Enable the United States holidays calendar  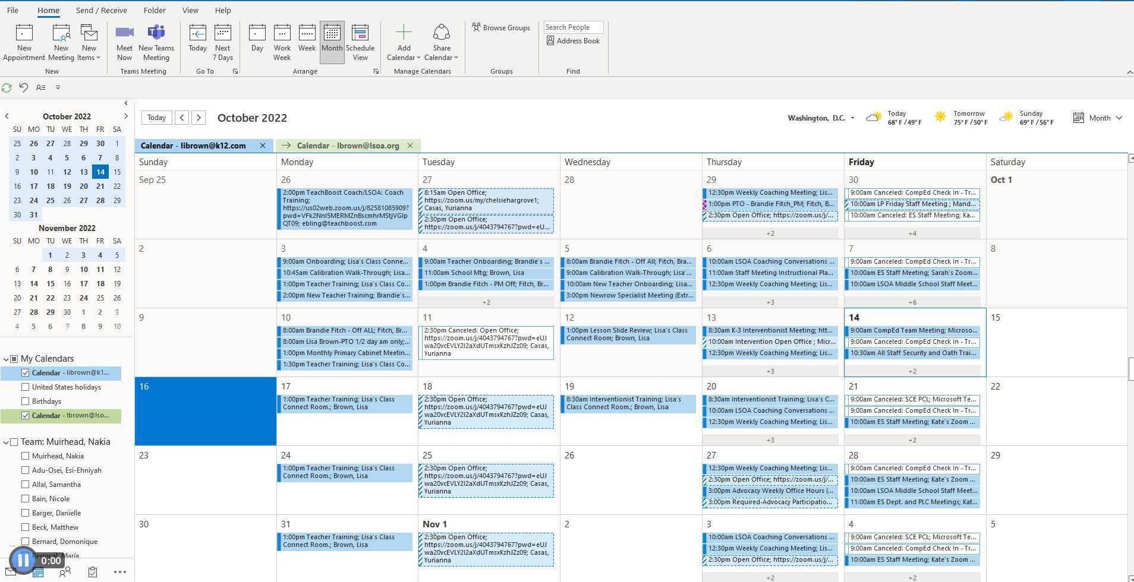(x=26, y=387)
